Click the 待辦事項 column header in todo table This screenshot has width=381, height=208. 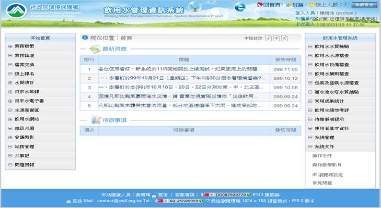(x=184, y=130)
